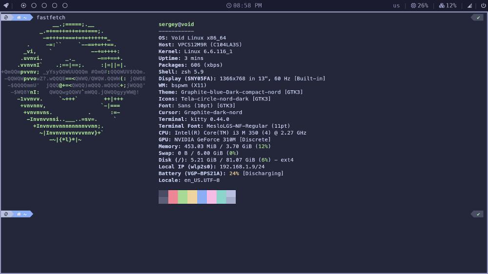
Task: Switch to the second workspace circle
Action: click(34, 5)
